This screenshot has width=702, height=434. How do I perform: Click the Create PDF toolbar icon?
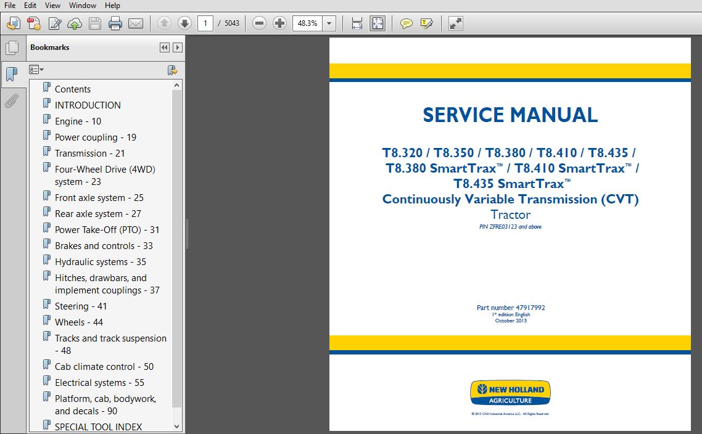point(34,23)
